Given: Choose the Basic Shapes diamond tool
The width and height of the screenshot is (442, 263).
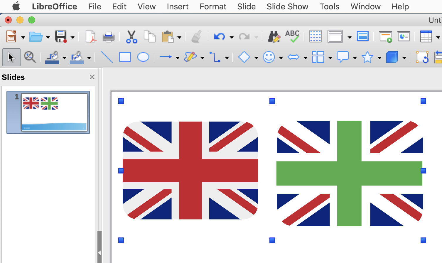Looking at the screenshot, I should tap(244, 57).
